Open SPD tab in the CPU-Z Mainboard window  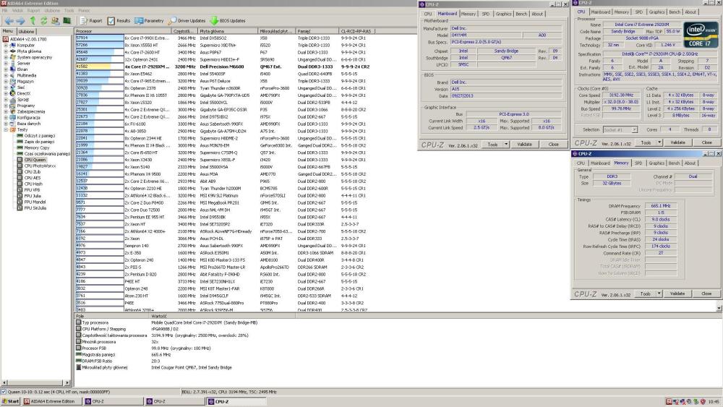coord(486,14)
